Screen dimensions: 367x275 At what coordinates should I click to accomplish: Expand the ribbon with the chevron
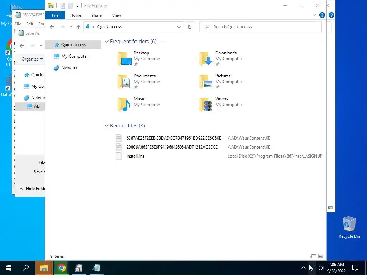[x=314, y=15]
